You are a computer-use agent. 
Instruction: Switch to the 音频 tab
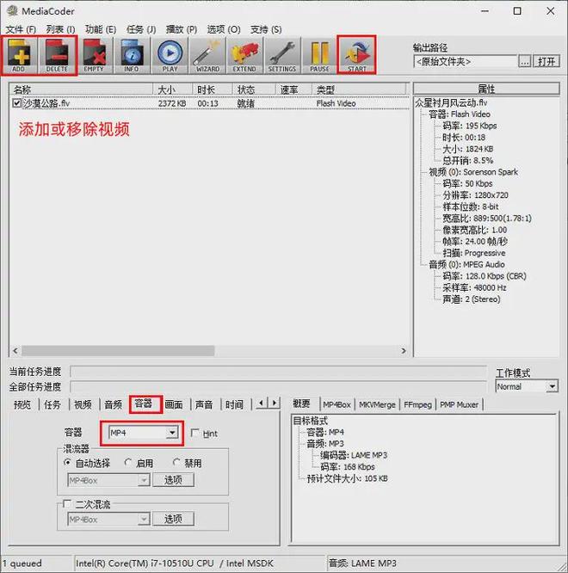click(114, 404)
